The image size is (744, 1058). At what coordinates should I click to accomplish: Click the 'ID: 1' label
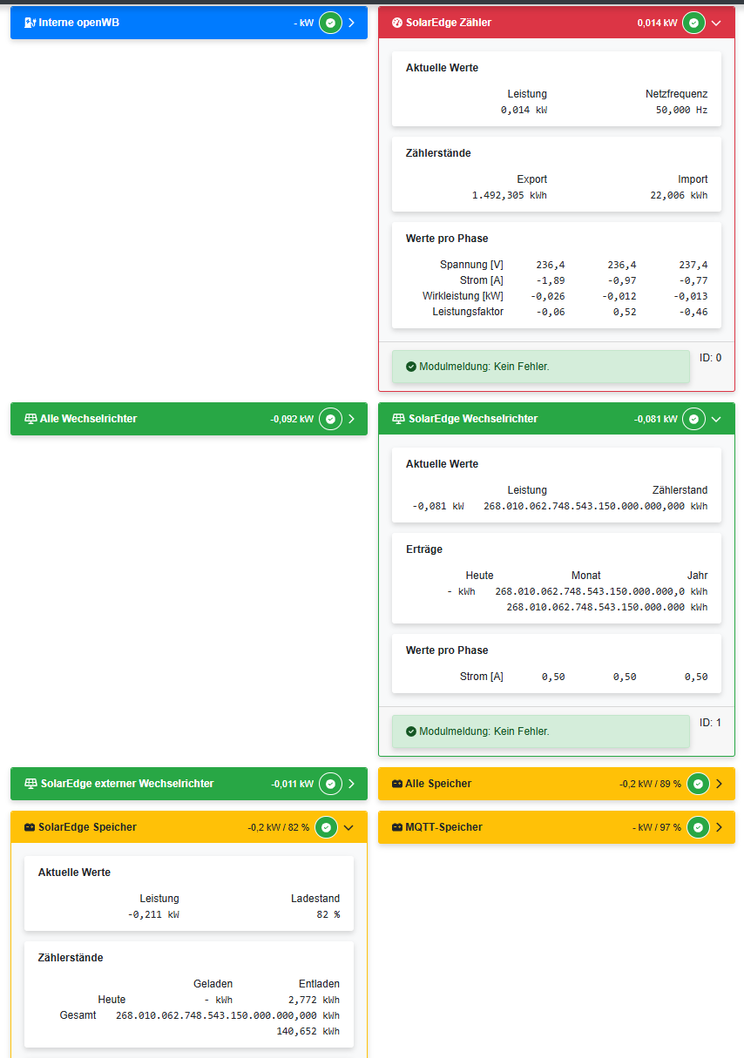click(x=711, y=723)
